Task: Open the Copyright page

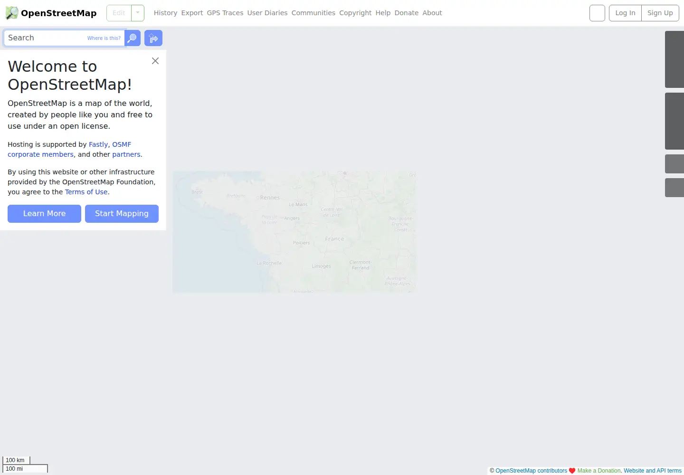Action: pos(355,13)
